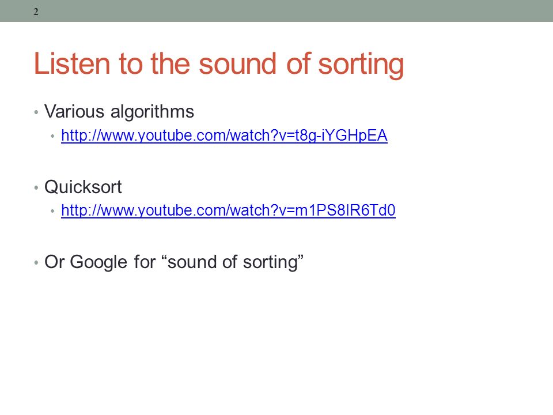Click the word 'algorithms' in first bullet
553x415 pixels.
pos(152,112)
